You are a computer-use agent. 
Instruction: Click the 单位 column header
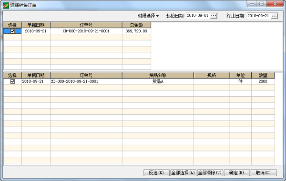coord(241,75)
